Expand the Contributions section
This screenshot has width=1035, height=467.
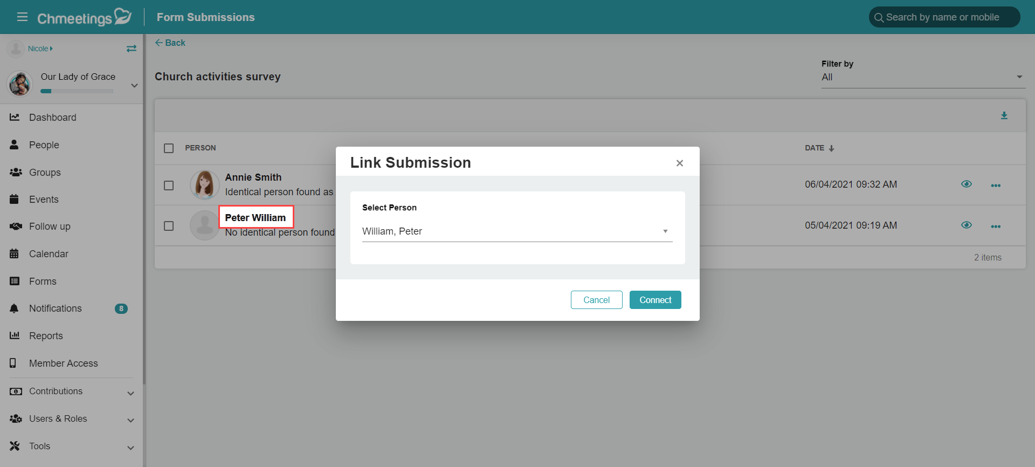71,392
